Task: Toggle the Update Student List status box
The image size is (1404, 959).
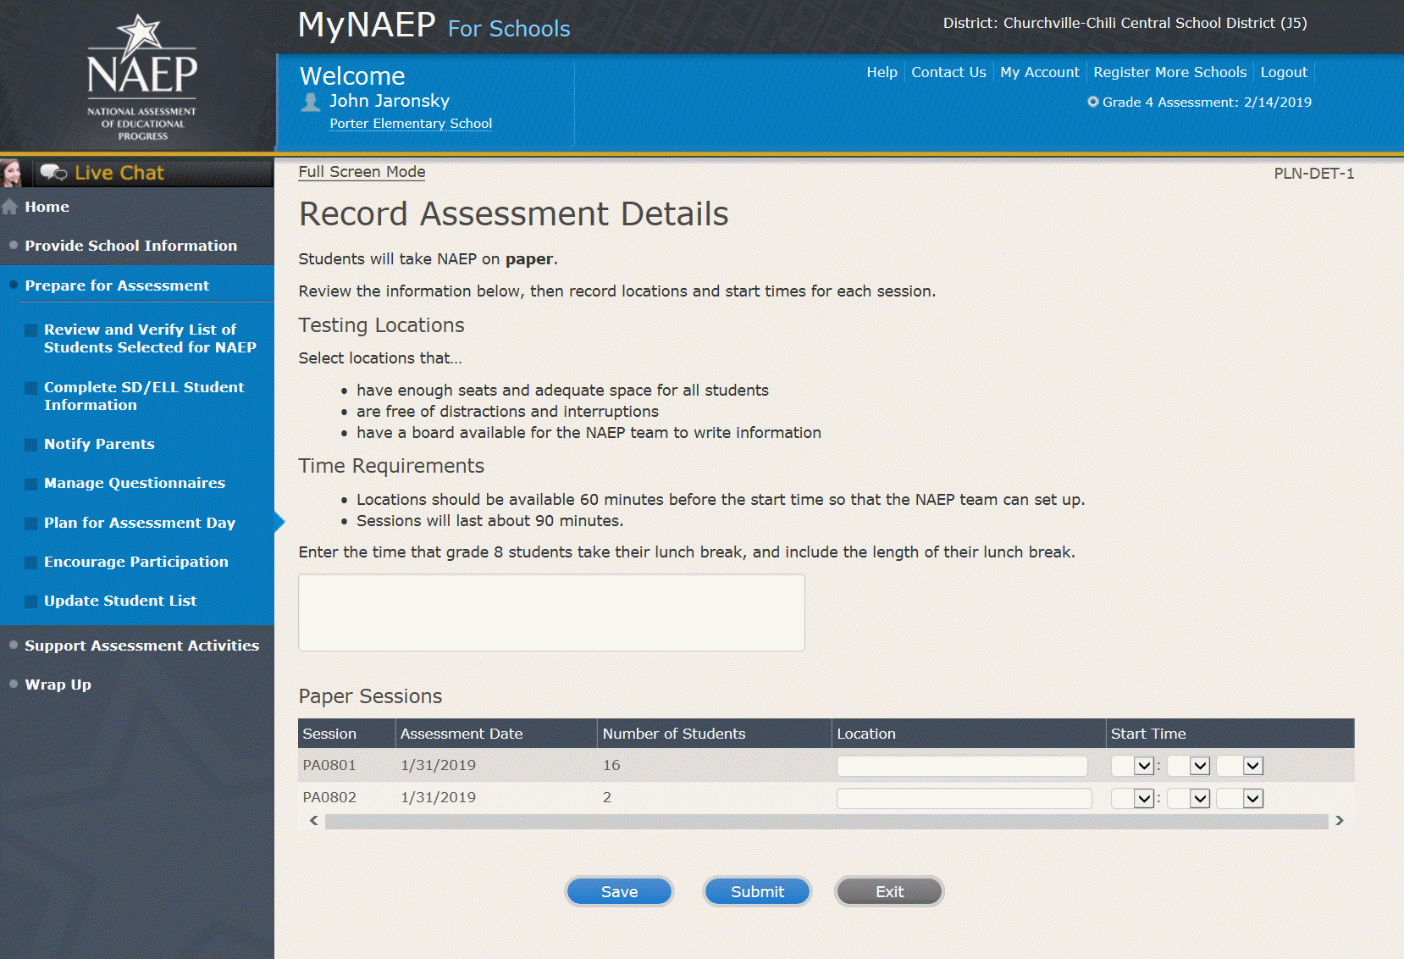Action: click(x=30, y=601)
